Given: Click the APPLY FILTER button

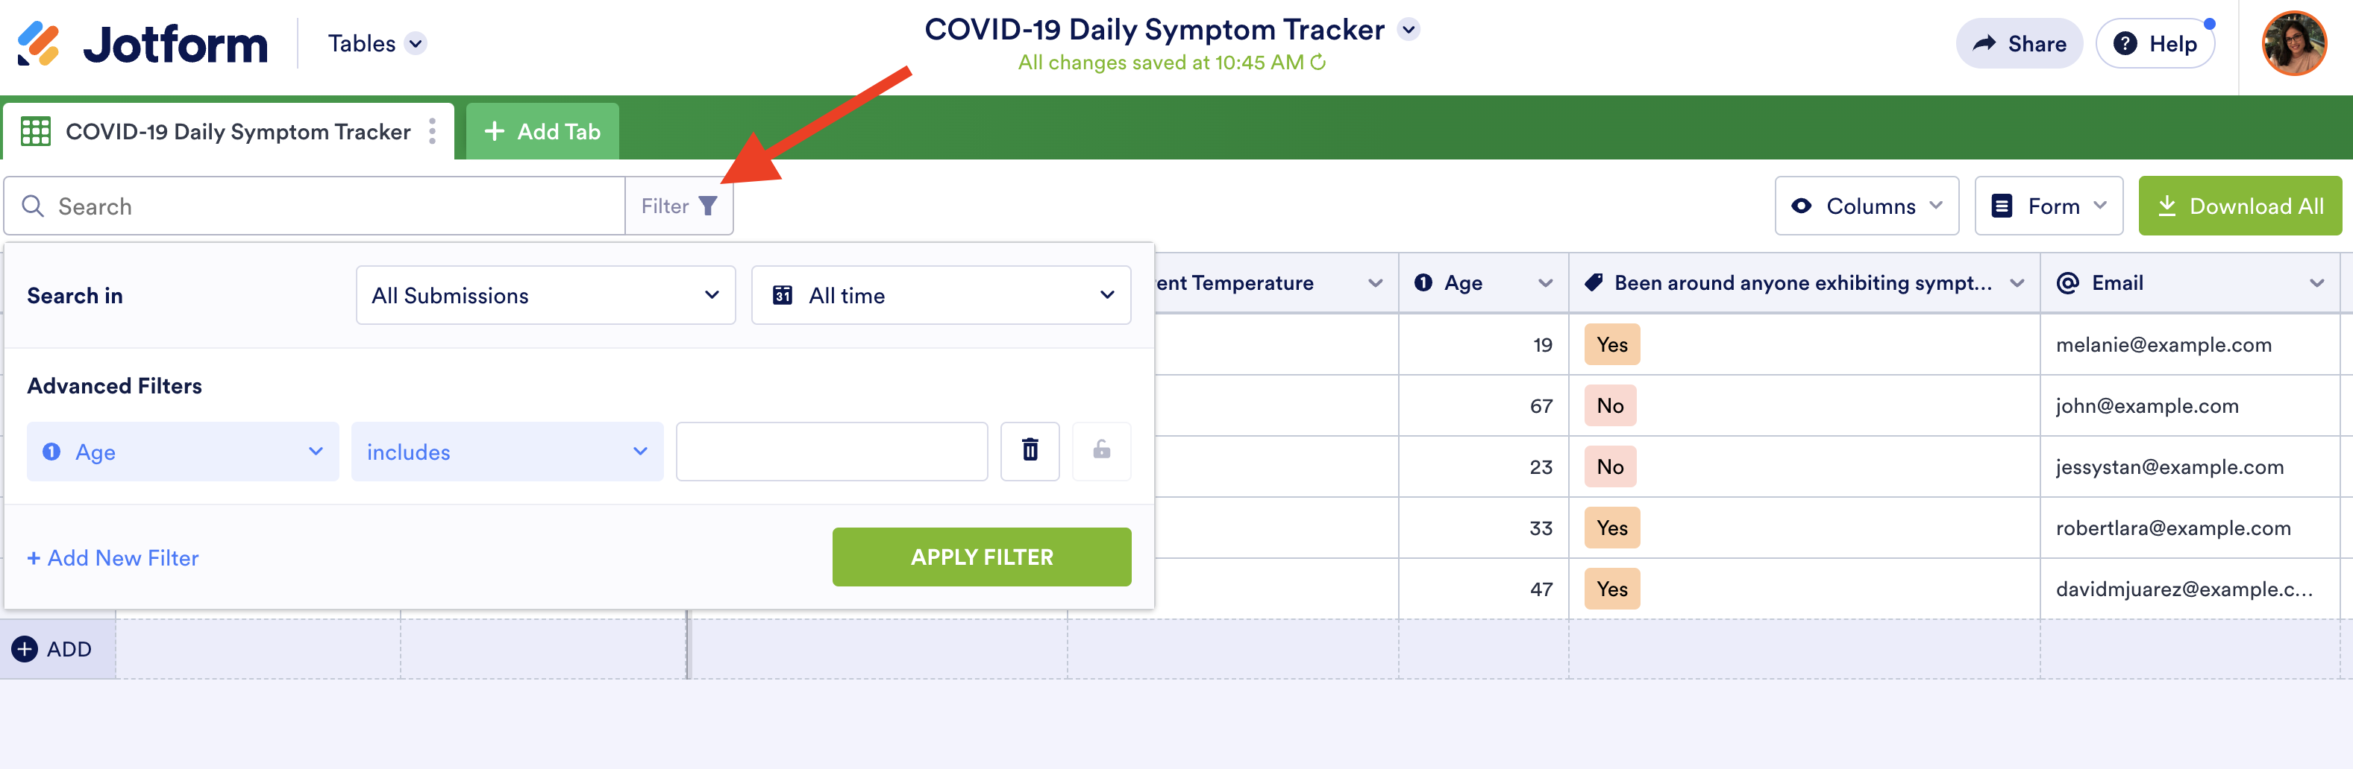Looking at the screenshot, I should pyautogui.click(x=981, y=557).
